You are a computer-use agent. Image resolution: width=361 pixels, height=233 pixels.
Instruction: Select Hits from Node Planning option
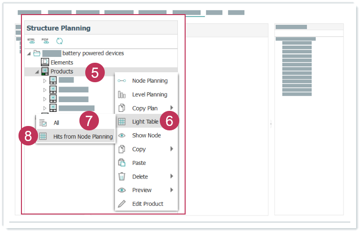point(83,137)
